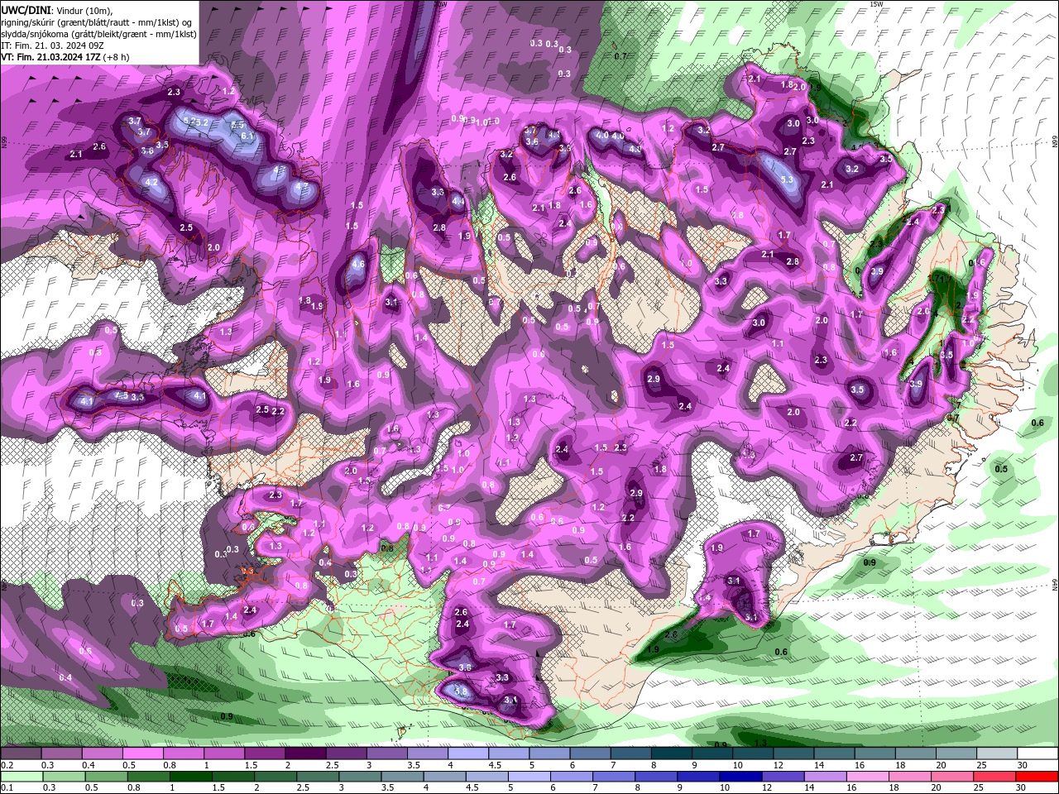Click the "5.5" snowfall value on the map
This screenshot has width=1059, height=794.
pyautogui.click(x=237, y=124)
